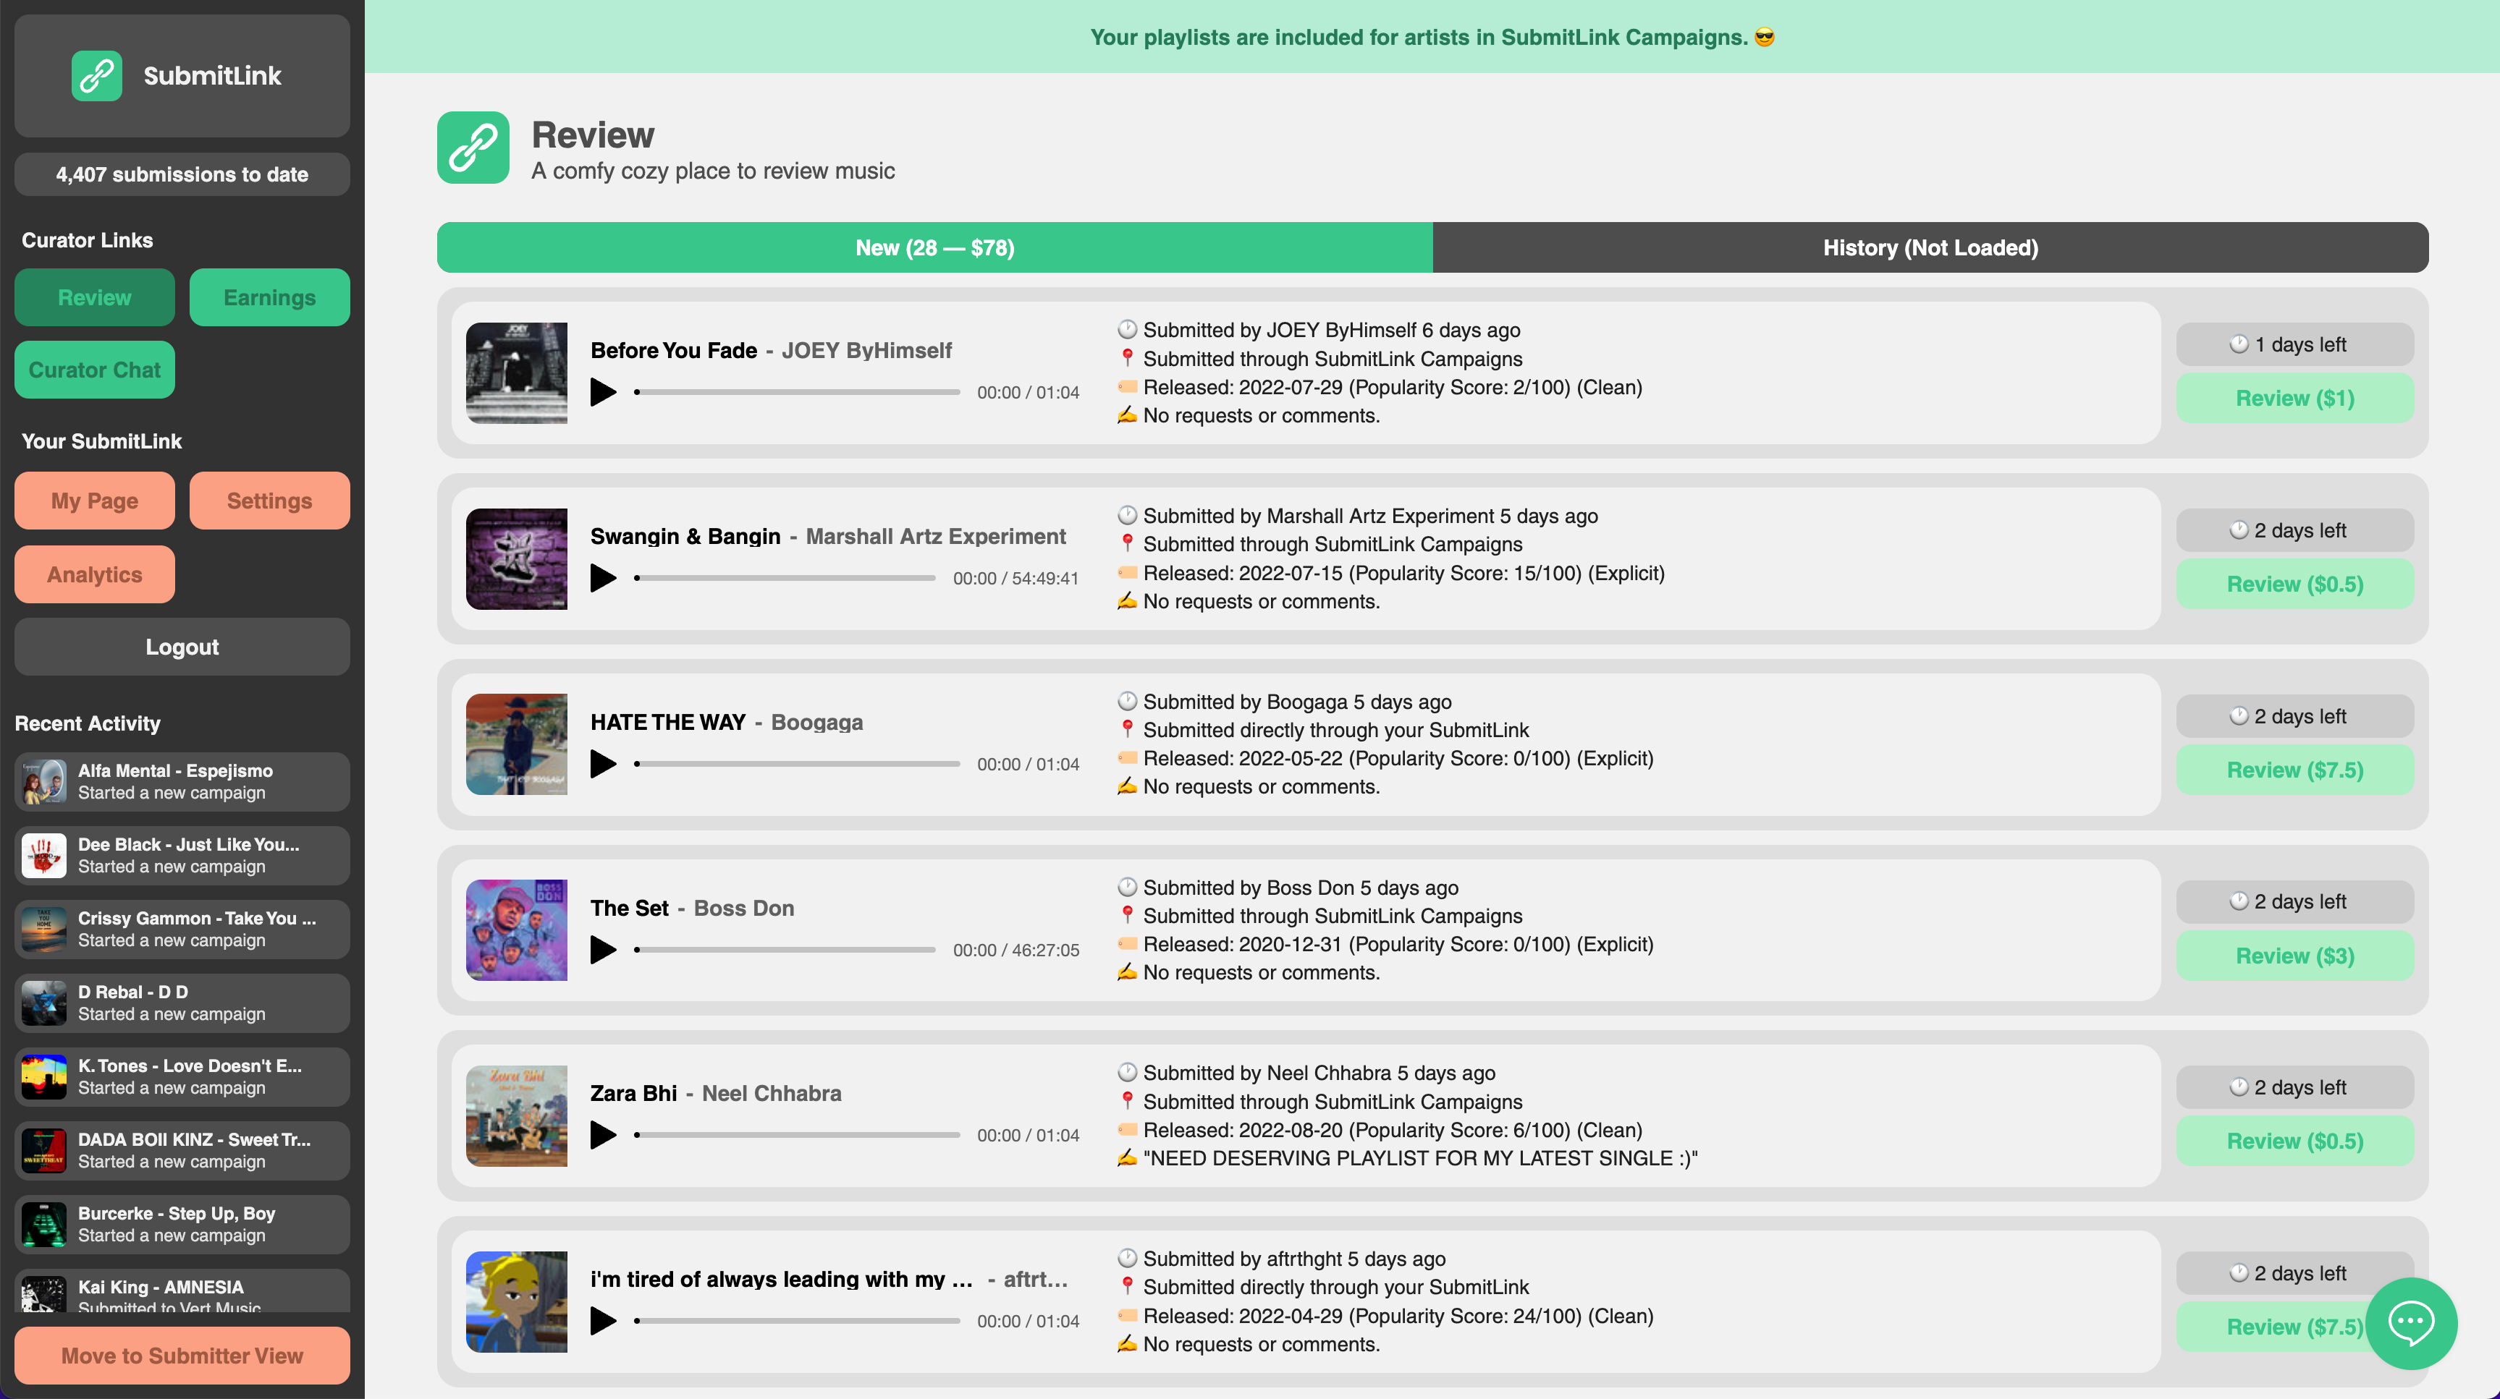The height and width of the screenshot is (1399, 2500).
Task: Switch to the New (28 — $78) tab
Action: click(x=934, y=247)
